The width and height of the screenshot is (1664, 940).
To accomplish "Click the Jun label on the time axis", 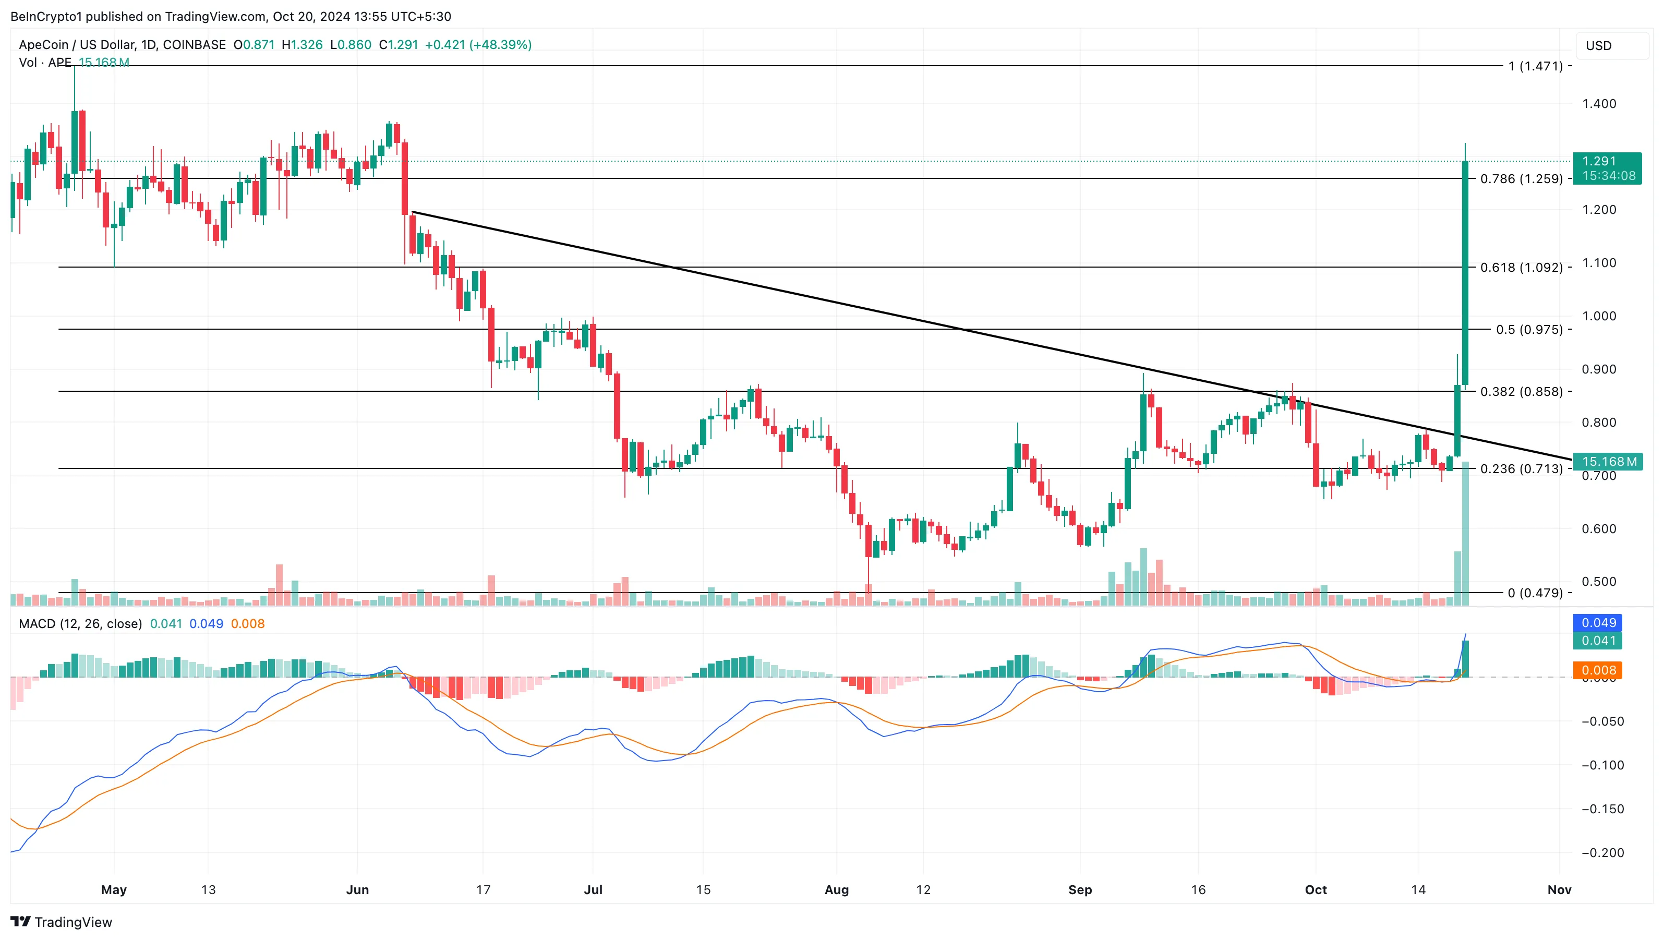I will click(x=357, y=889).
